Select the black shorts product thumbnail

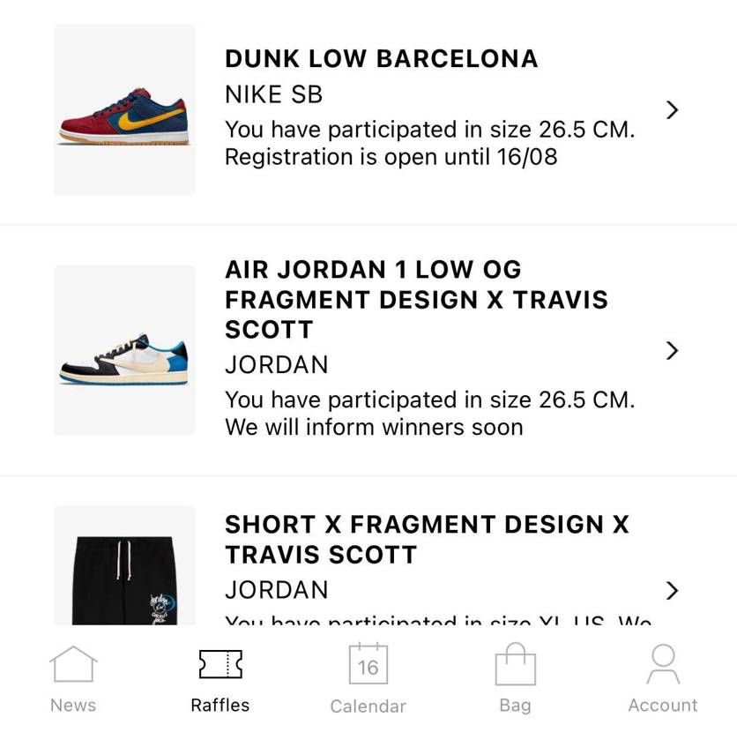coord(124,565)
